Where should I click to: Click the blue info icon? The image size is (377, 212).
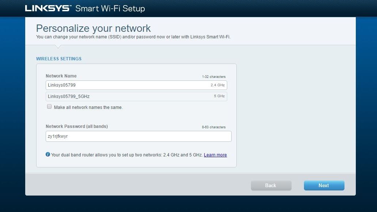48,155
